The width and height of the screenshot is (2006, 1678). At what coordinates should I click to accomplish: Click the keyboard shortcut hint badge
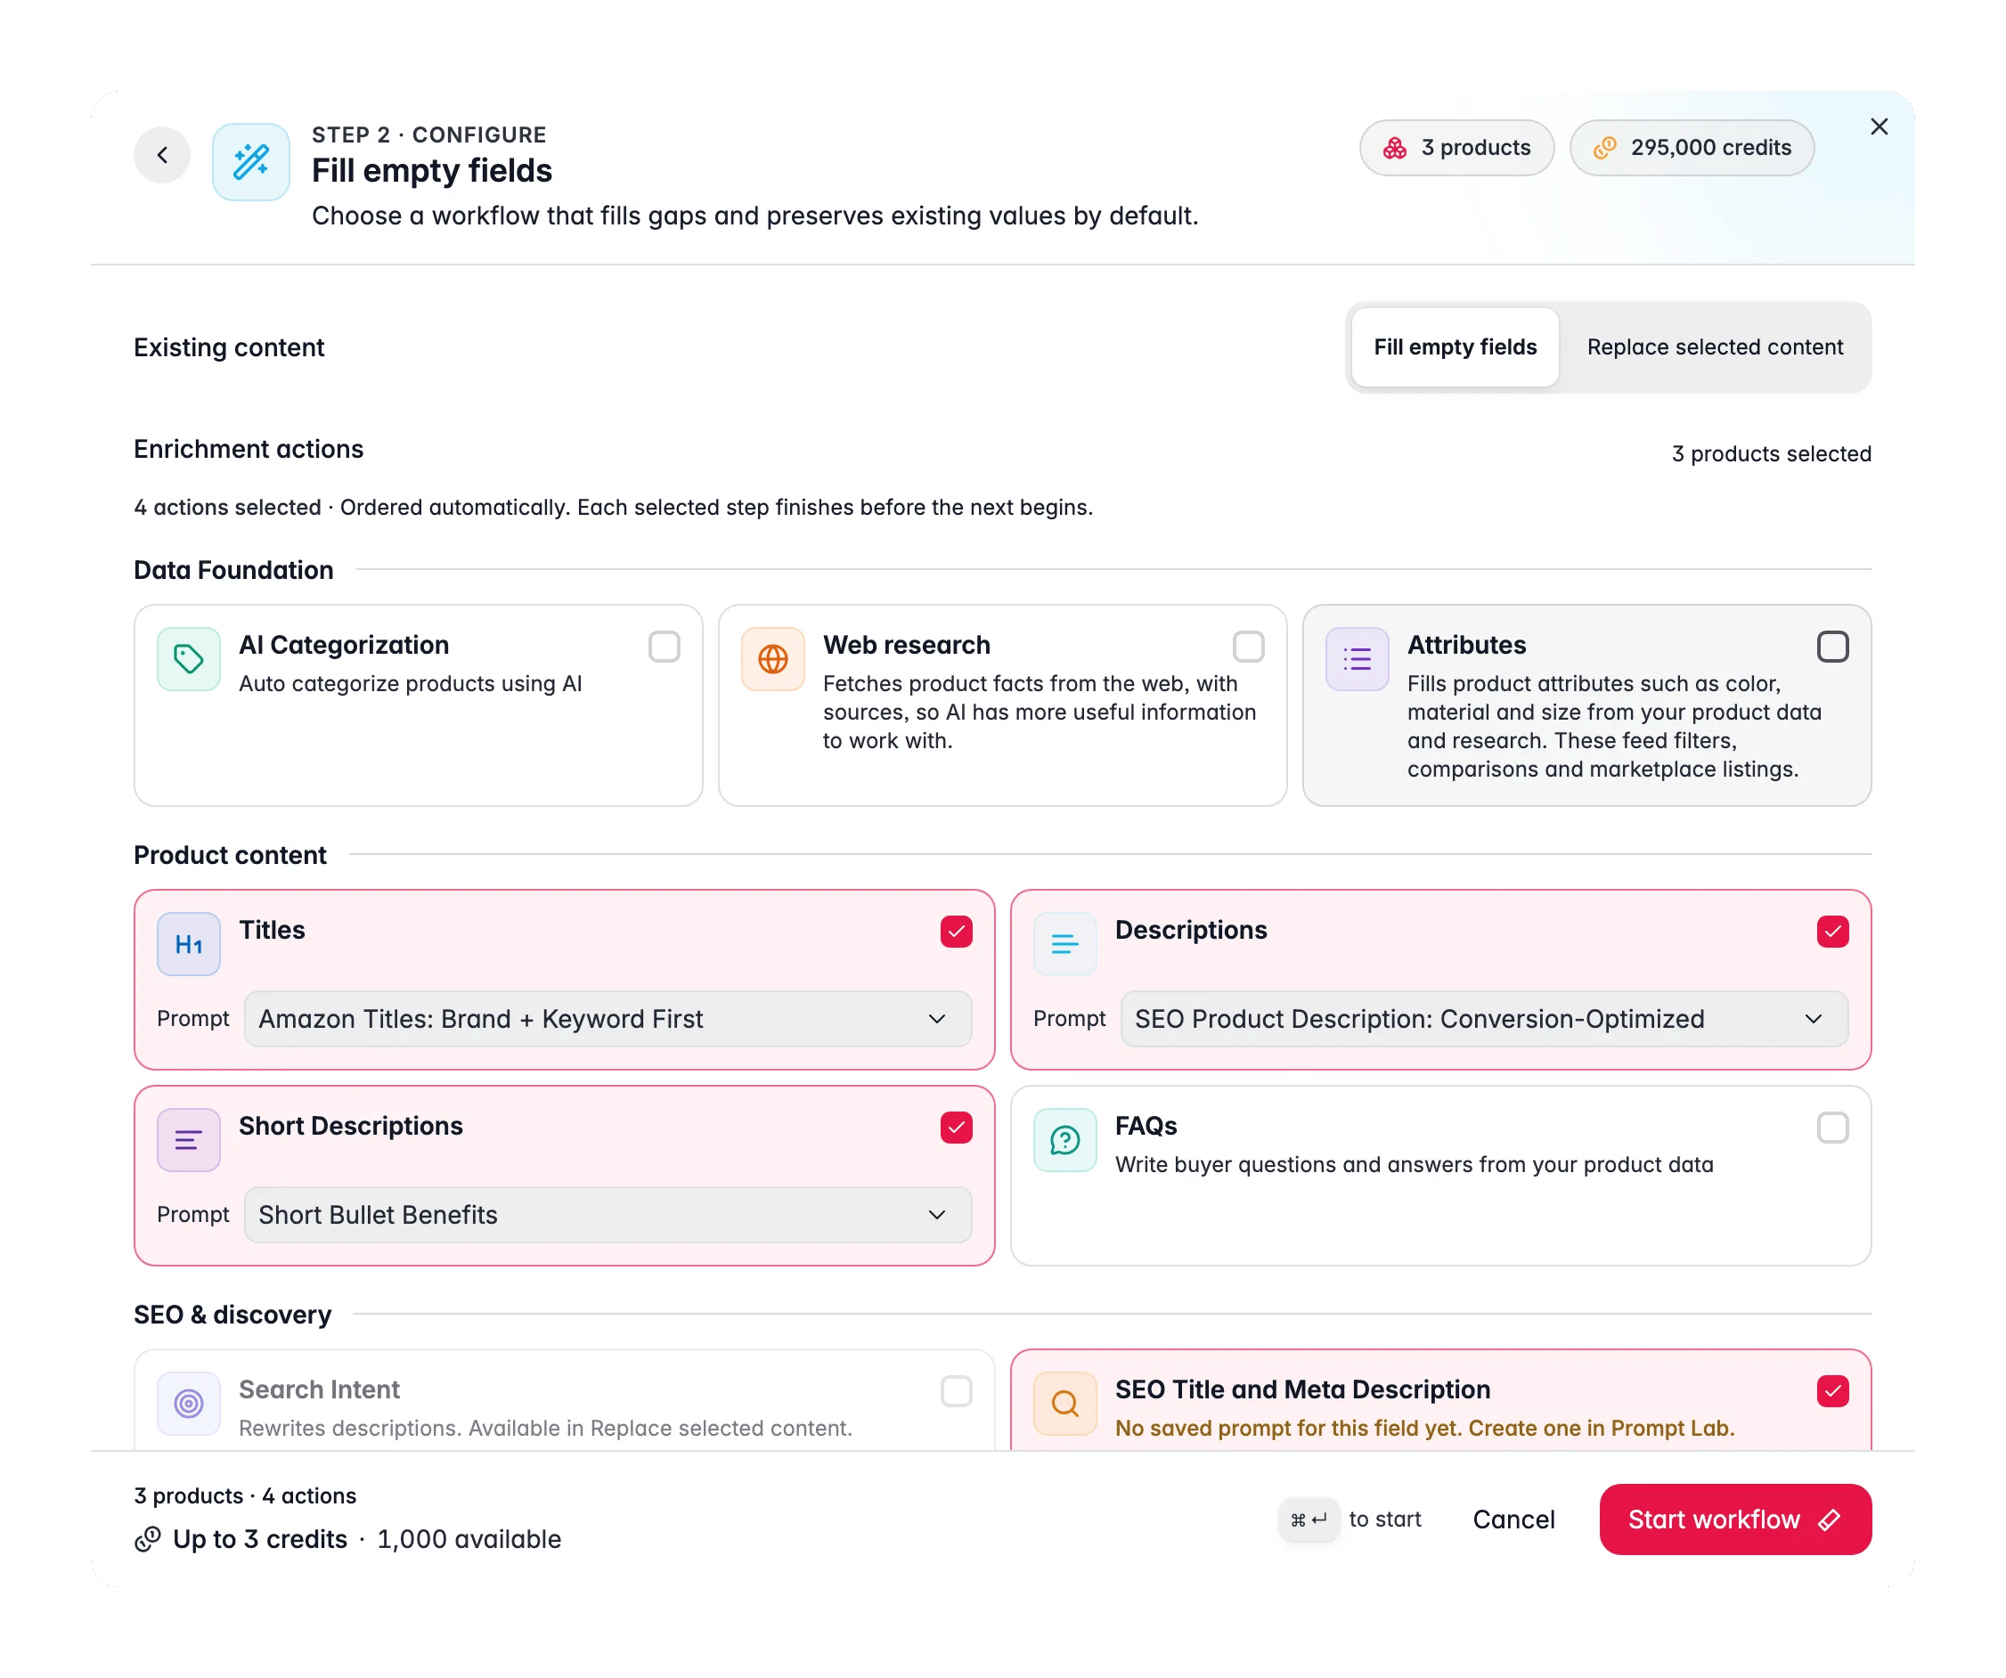point(1309,1519)
